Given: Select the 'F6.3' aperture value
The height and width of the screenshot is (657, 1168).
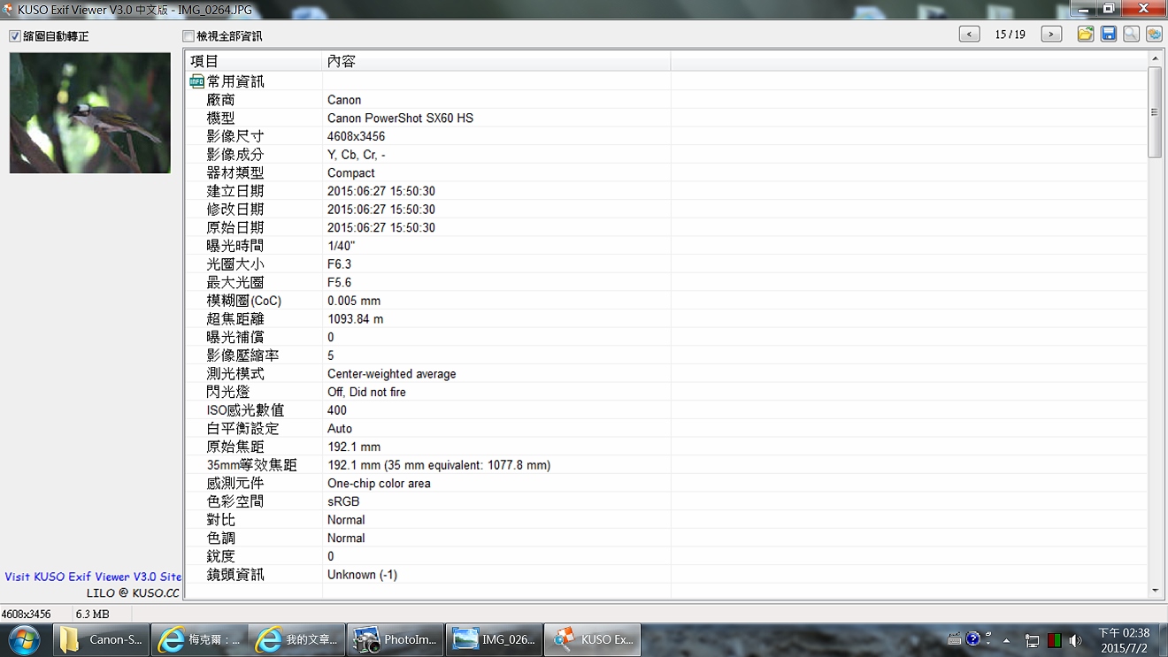Looking at the screenshot, I should point(339,264).
